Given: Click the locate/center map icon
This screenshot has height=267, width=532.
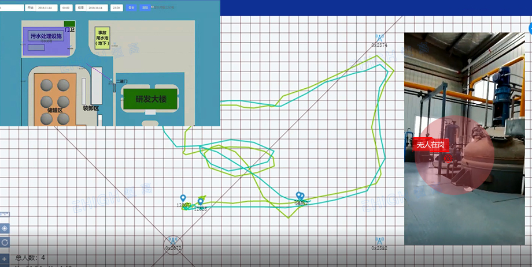Looking at the screenshot, I should click(x=5, y=228).
